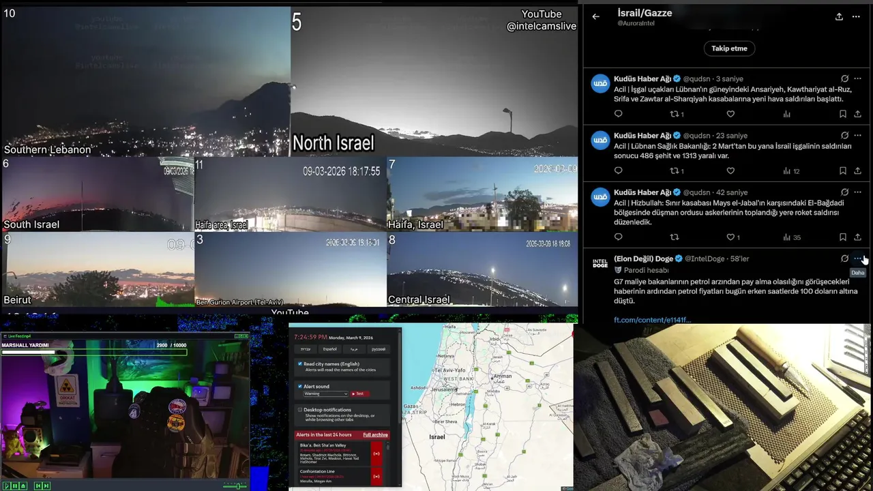
Task: Click the Amman label on the map
Action: 502,376
